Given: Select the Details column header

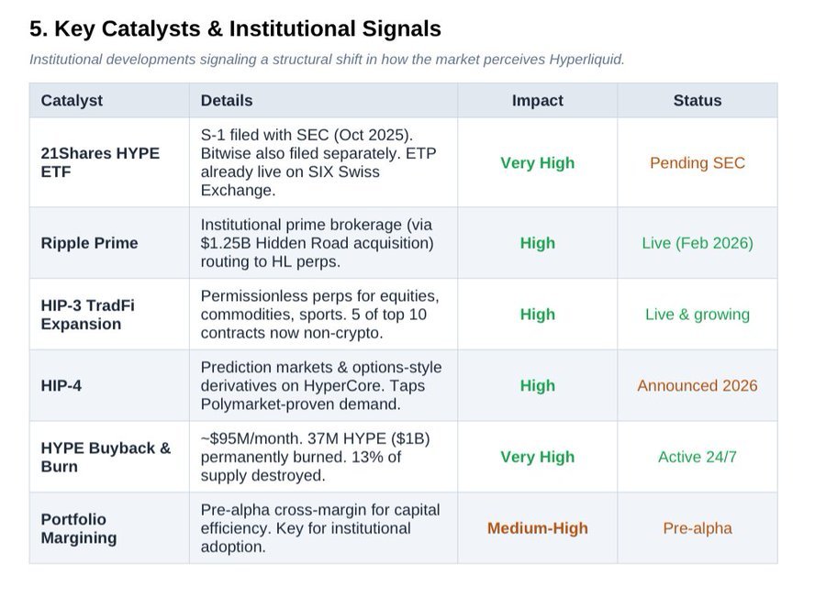Looking at the screenshot, I should coord(227,101).
